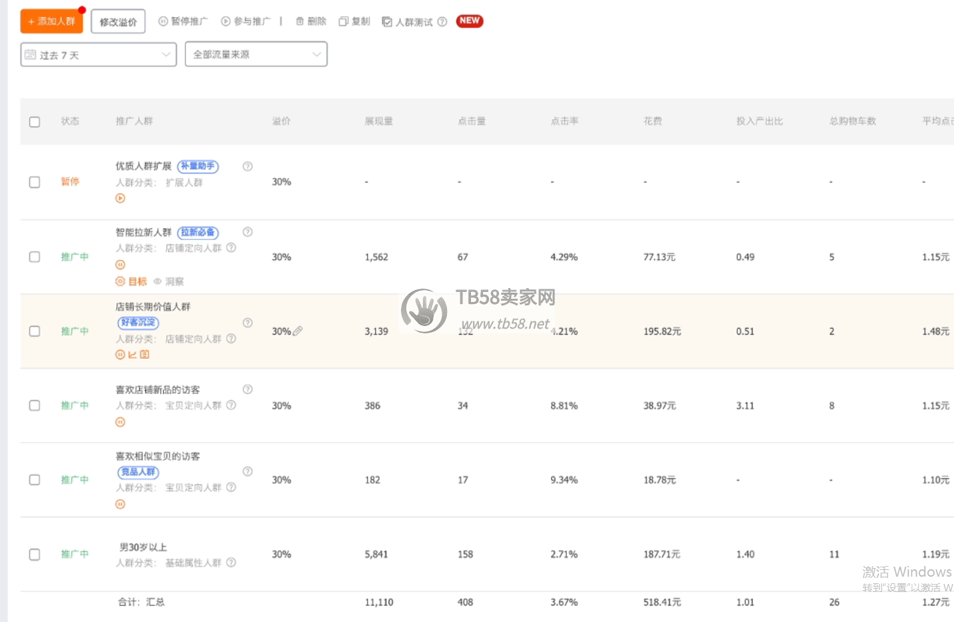
Task: Click the 暂停推广 toolbar action
Action: [x=183, y=21]
